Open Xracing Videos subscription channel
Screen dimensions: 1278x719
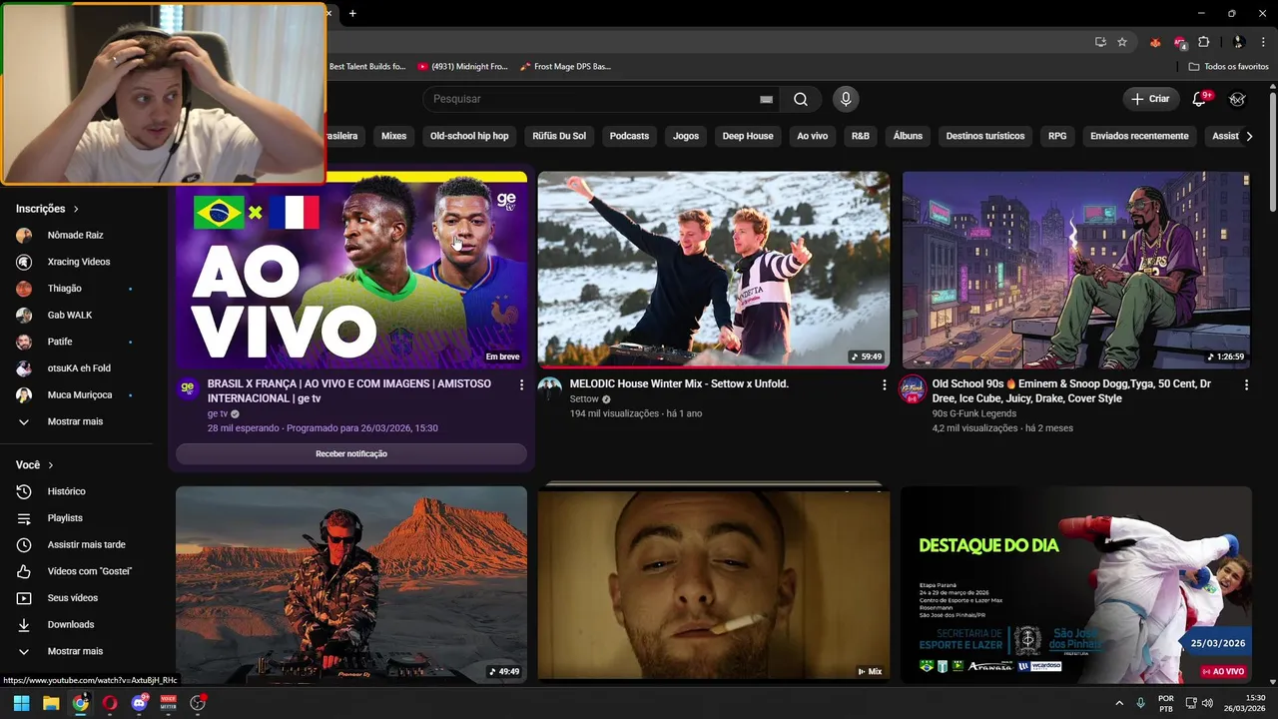click(x=79, y=262)
